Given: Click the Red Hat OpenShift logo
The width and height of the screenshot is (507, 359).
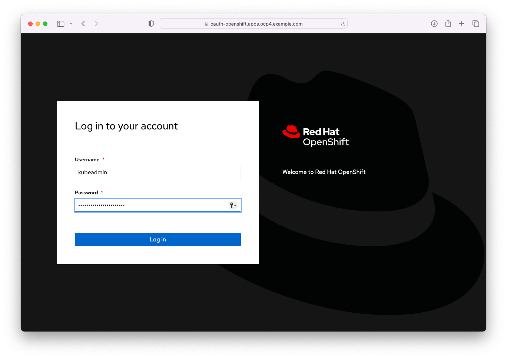Looking at the screenshot, I should point(316,136).
